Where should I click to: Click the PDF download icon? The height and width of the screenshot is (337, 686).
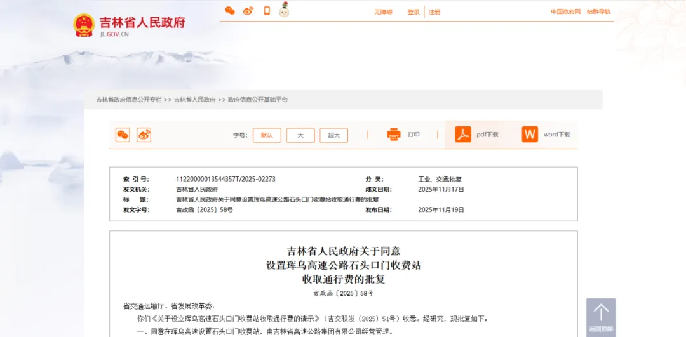click(463, 135)
